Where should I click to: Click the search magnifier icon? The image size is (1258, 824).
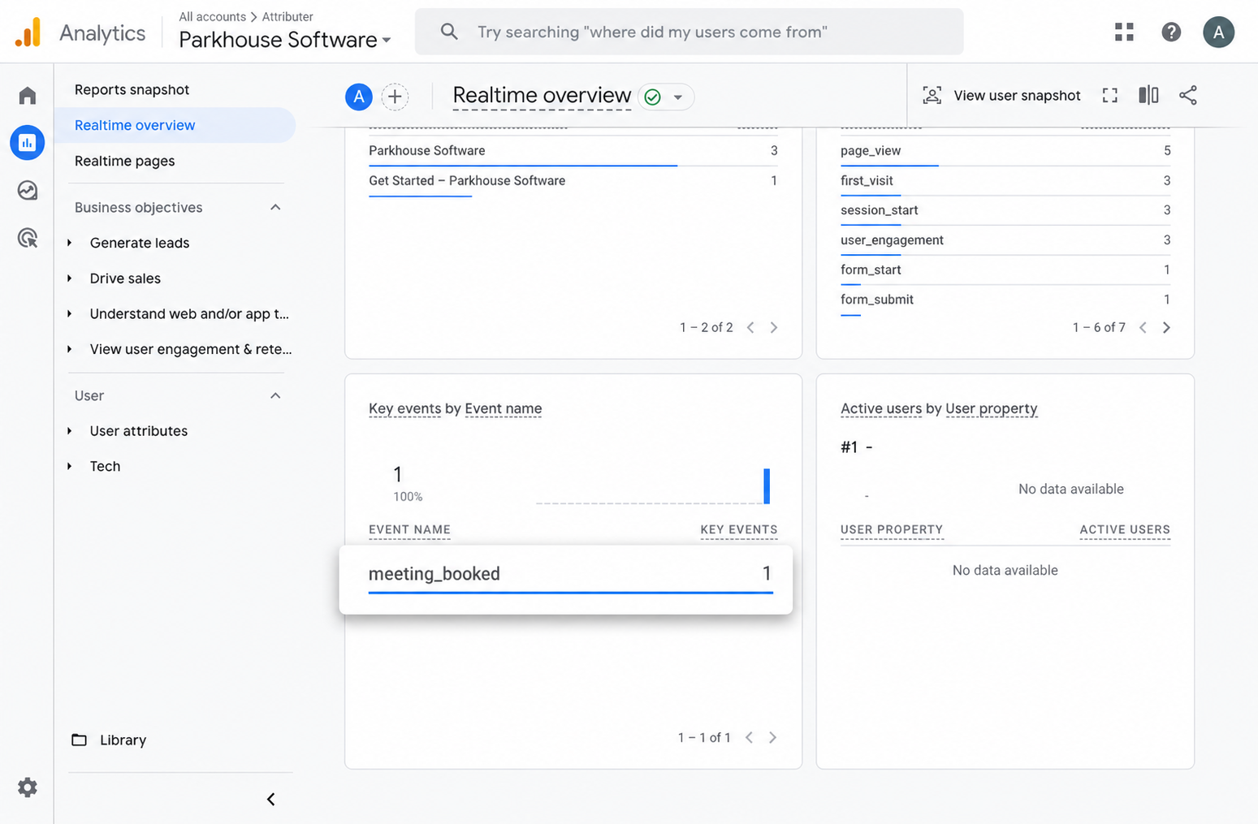coord(449,32)
